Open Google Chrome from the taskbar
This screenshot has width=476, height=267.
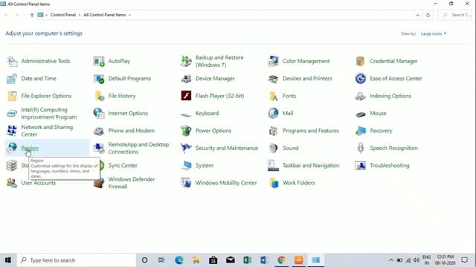(281, 260)
